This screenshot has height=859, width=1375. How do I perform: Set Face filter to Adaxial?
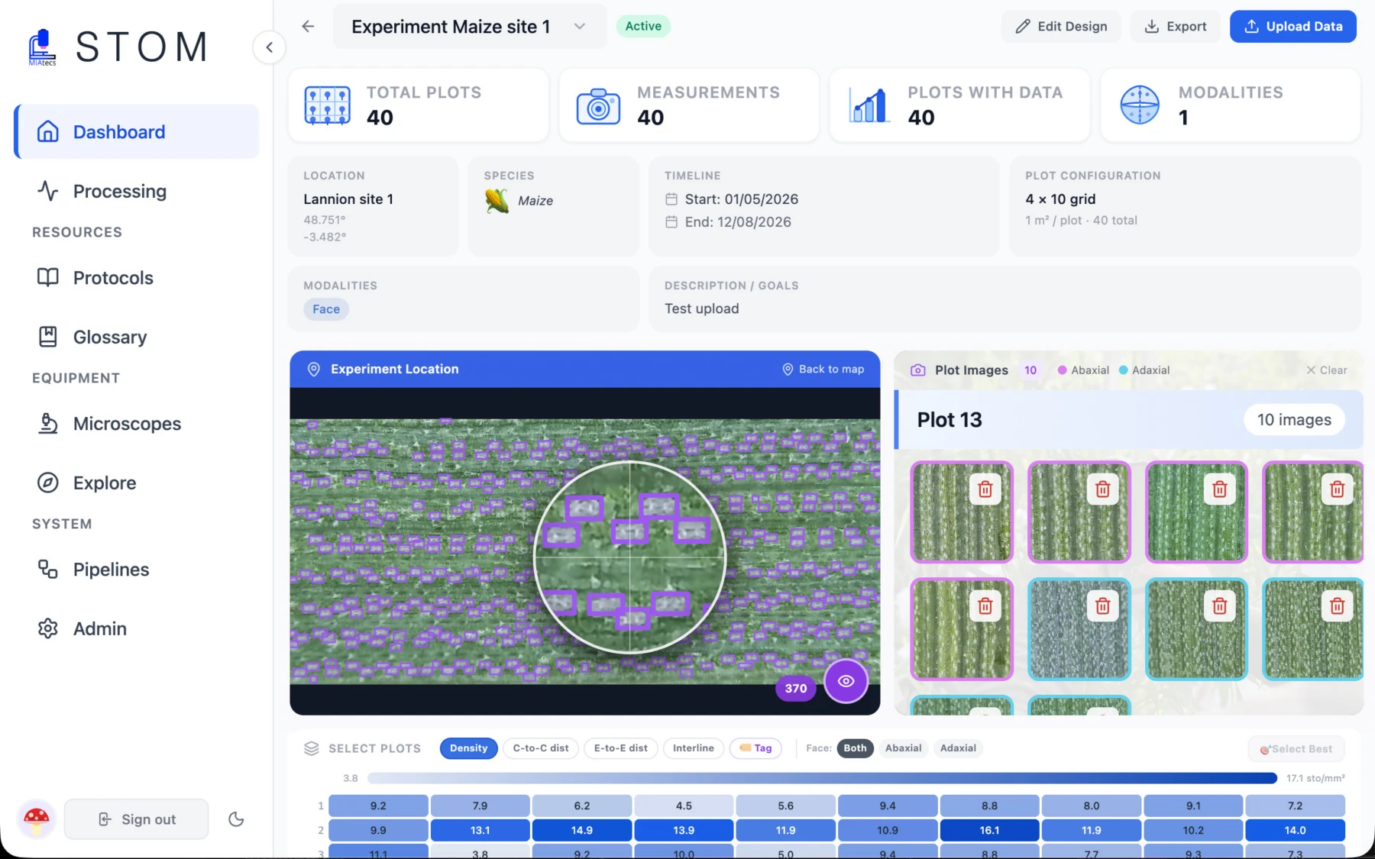[958, 748]
